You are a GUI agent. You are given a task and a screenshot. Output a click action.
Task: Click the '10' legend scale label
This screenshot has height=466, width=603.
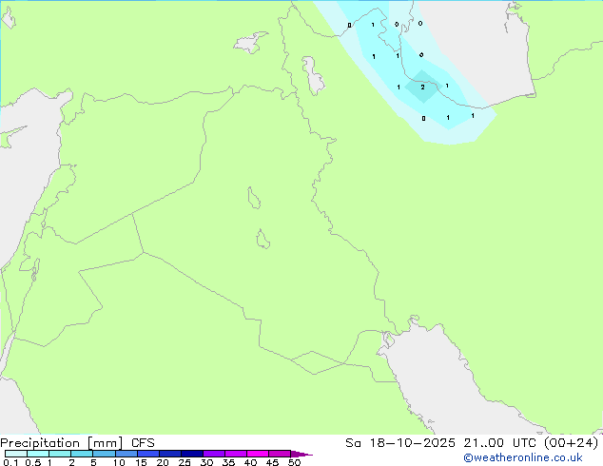click(x=119, y=462)
